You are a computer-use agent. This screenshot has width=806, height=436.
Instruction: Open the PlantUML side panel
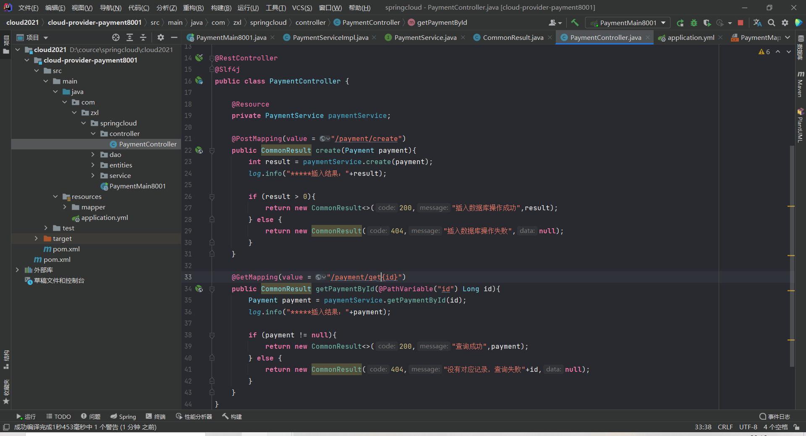[801, 125]
